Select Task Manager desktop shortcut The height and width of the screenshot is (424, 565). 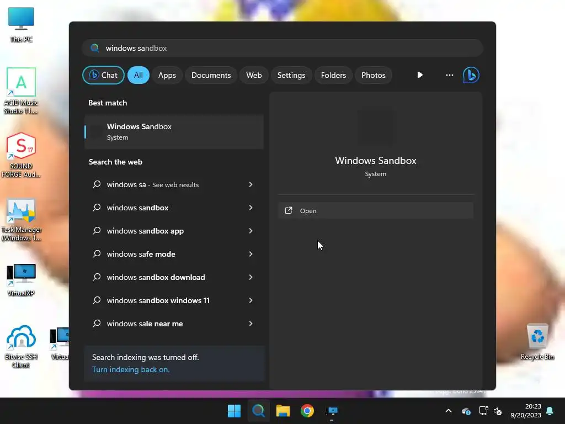tap(22, 220)
